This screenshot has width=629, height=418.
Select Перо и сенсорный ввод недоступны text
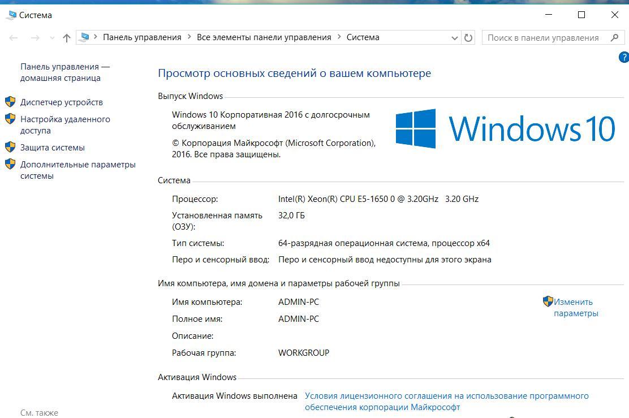coord(385,260)
